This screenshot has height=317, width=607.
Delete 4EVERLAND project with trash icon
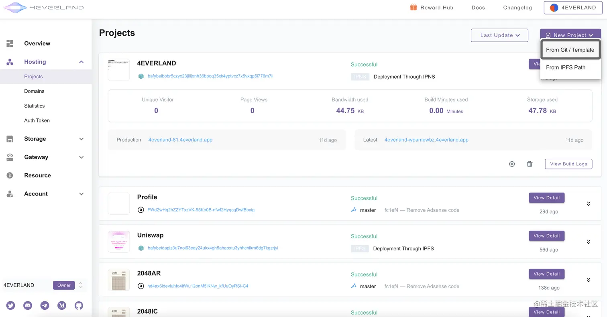tap(530, 164)
